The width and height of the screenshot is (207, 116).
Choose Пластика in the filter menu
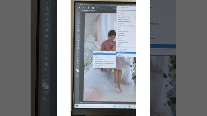[126, 23]
